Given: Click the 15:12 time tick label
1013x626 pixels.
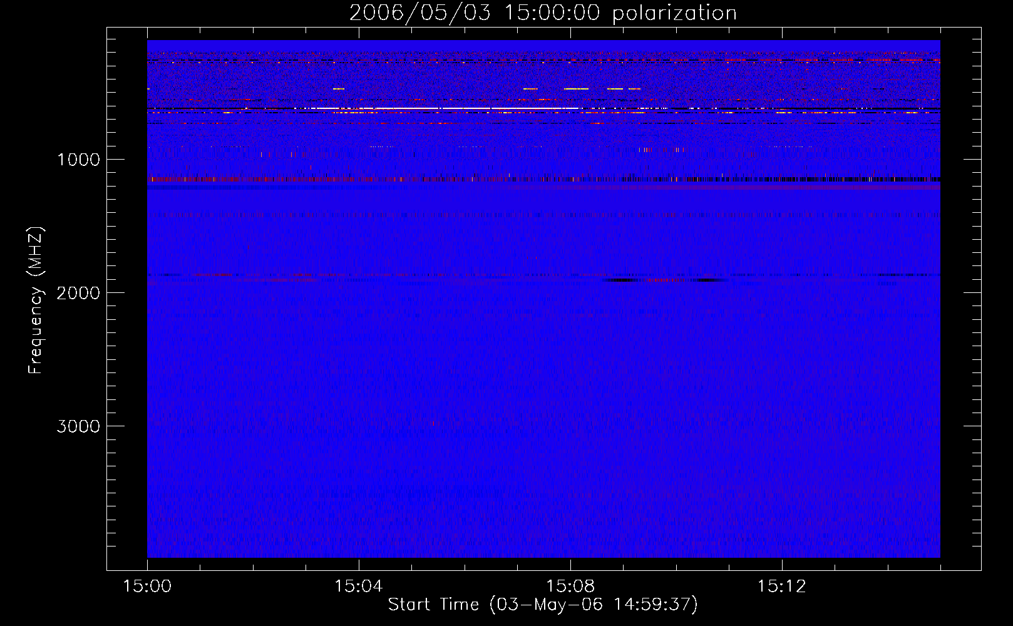Looking at the screenshot, I should point(781,587).
